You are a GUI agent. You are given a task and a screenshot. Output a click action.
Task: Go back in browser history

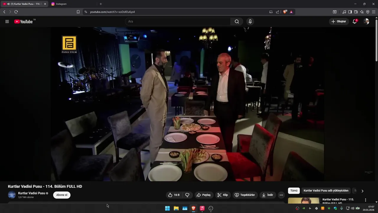(x=4, y=12)
